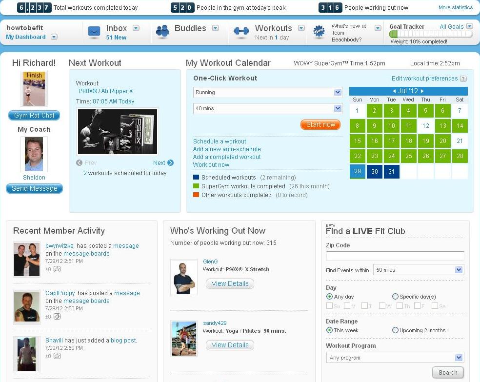
Task: Click the Inbox envelope icon
Action: pos(94,32)
